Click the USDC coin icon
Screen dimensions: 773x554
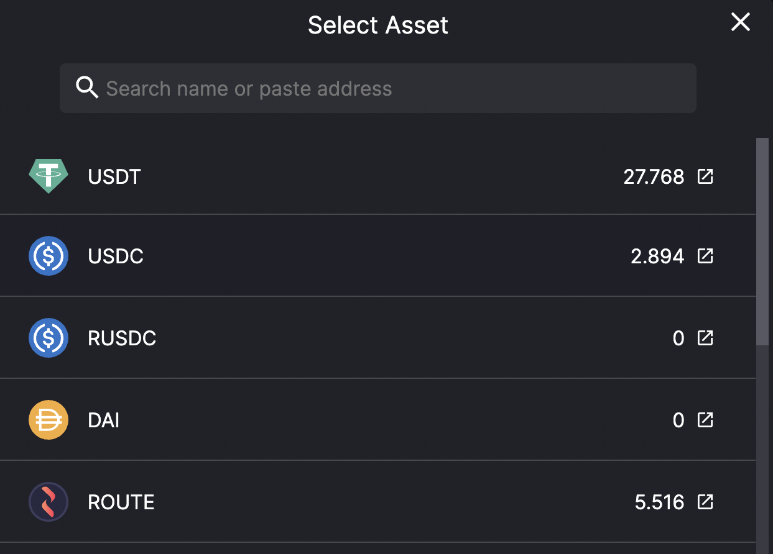(x=49, y=256)
